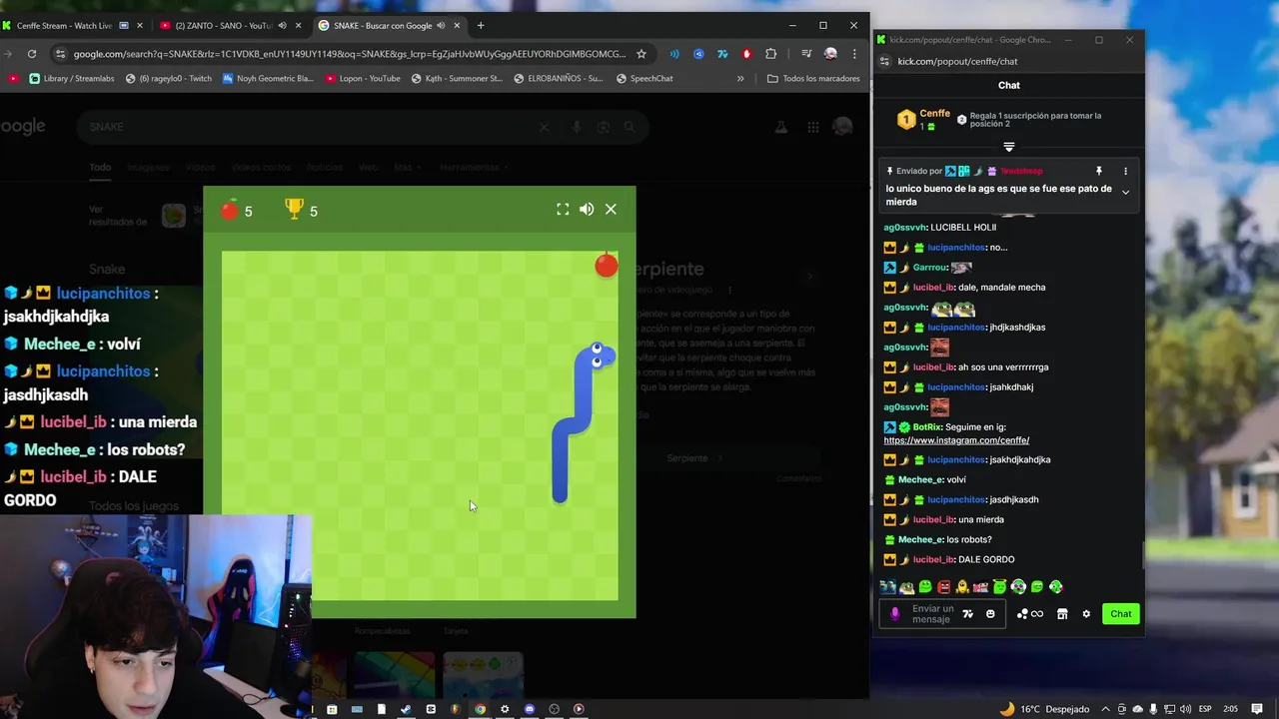1279x719 pixels.
Task: Unpin the pinned message pin icon
Action: click(1098, 171)
